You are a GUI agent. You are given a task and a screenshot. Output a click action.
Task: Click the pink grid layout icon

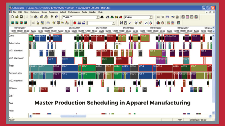(x=187, y=17)
